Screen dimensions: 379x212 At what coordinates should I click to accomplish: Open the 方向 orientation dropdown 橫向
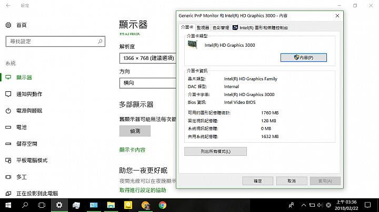pos(148,83)
